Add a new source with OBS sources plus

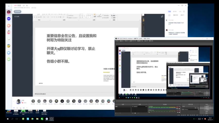132,113
